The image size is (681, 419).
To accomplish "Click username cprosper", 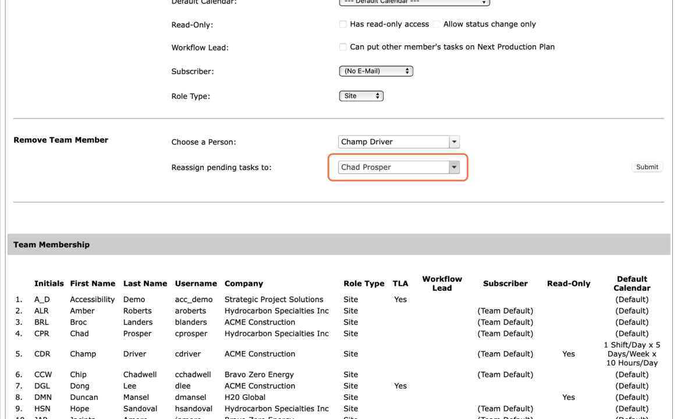I will [x=191, y=333].
